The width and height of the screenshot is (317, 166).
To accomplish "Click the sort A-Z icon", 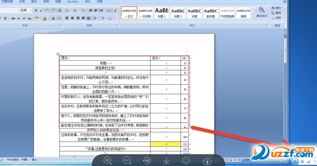I will [109, 10].
